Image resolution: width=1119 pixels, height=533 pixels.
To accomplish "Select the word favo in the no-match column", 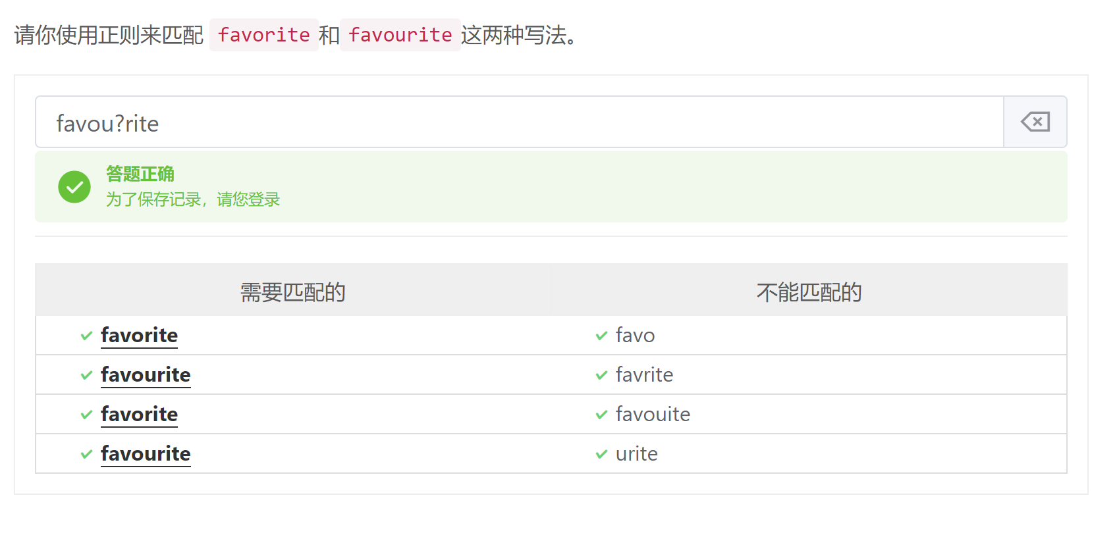I will pos(635,336).
